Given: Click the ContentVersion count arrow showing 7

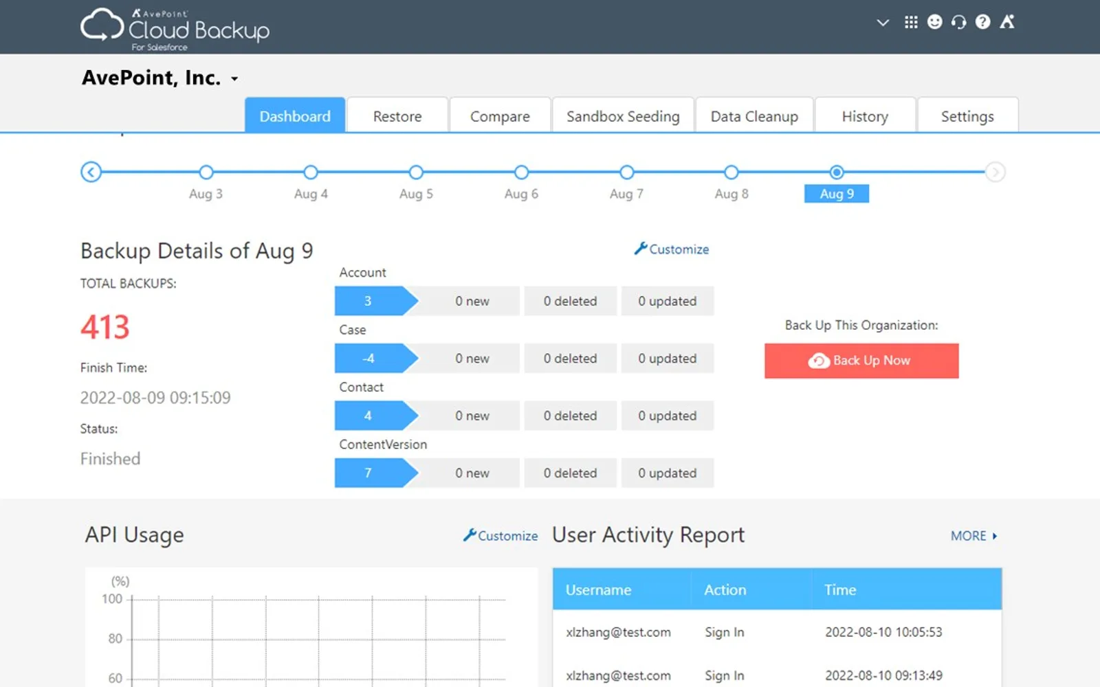Looking at the screenshot, I should pyautogui.click(x=376, y=473).
